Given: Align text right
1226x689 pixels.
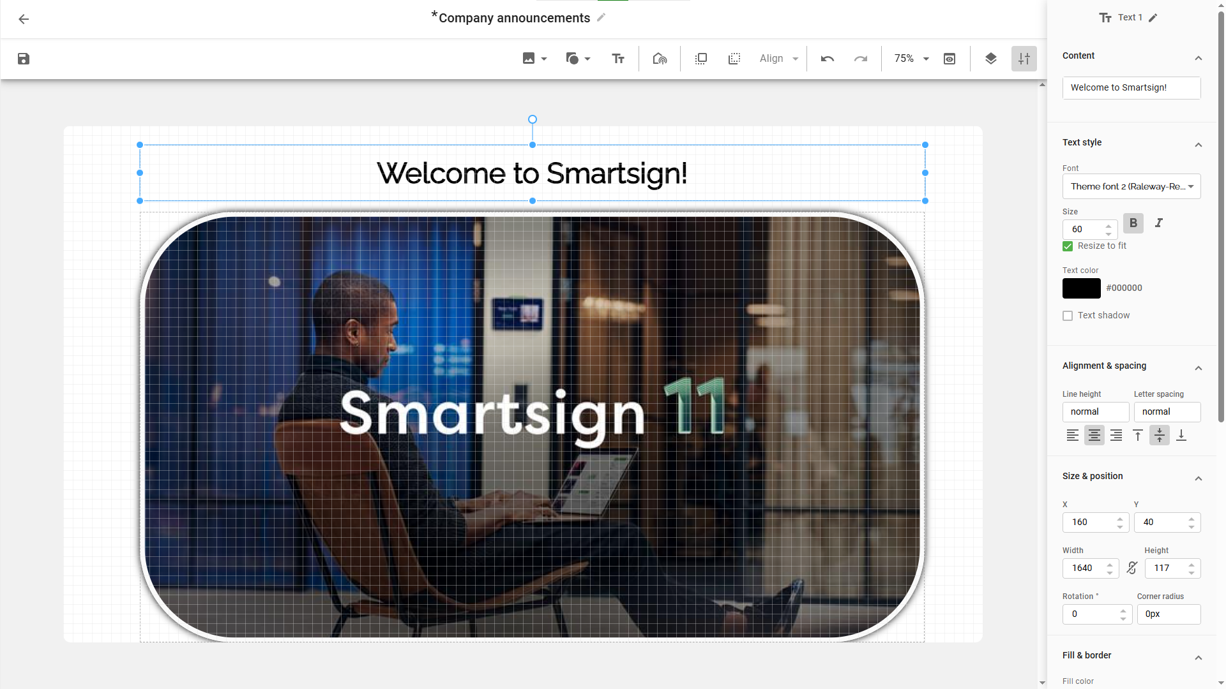Looking at the screenshot, I should [x=1116, y=435].
